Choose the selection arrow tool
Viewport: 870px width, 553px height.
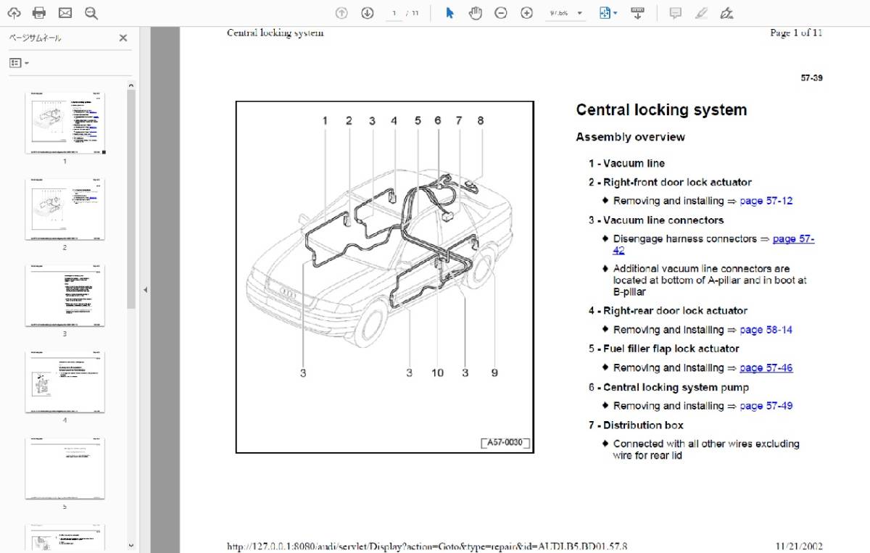pyautogui.click(x=449, y=13)
